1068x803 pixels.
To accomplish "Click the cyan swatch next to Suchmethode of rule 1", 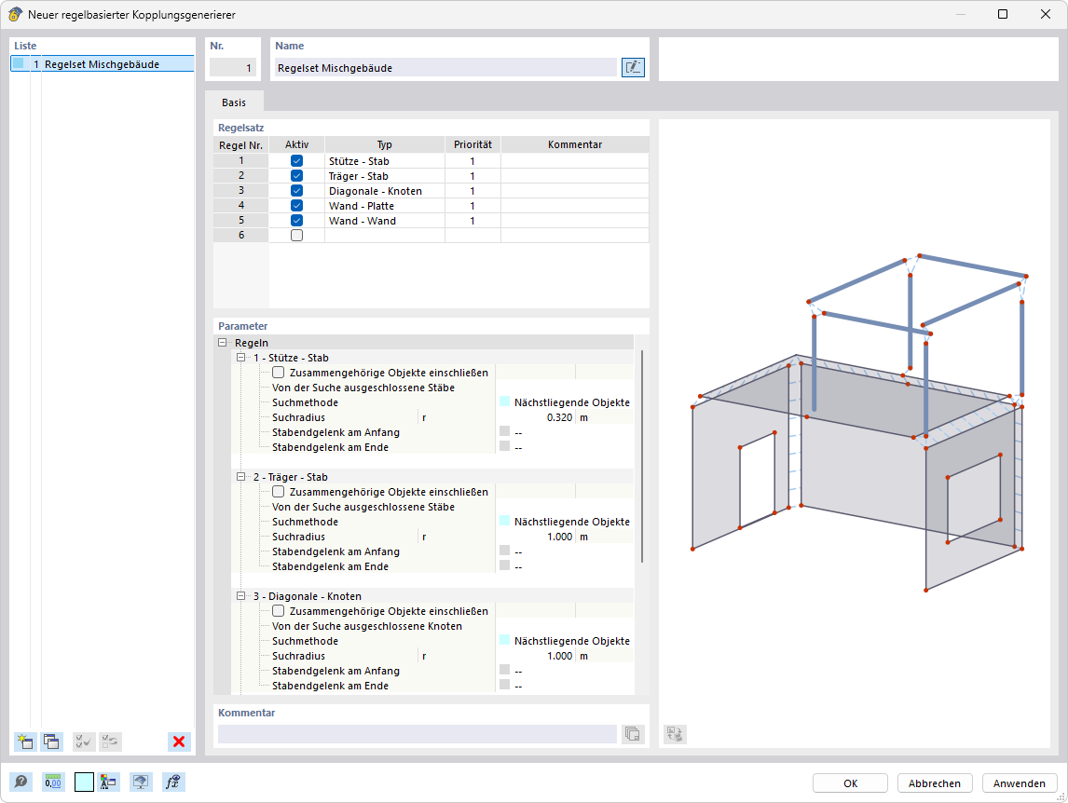I will (x=504, y=401).
